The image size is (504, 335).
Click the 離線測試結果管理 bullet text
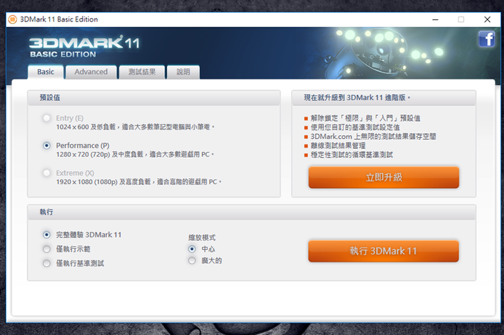[338, 145]
